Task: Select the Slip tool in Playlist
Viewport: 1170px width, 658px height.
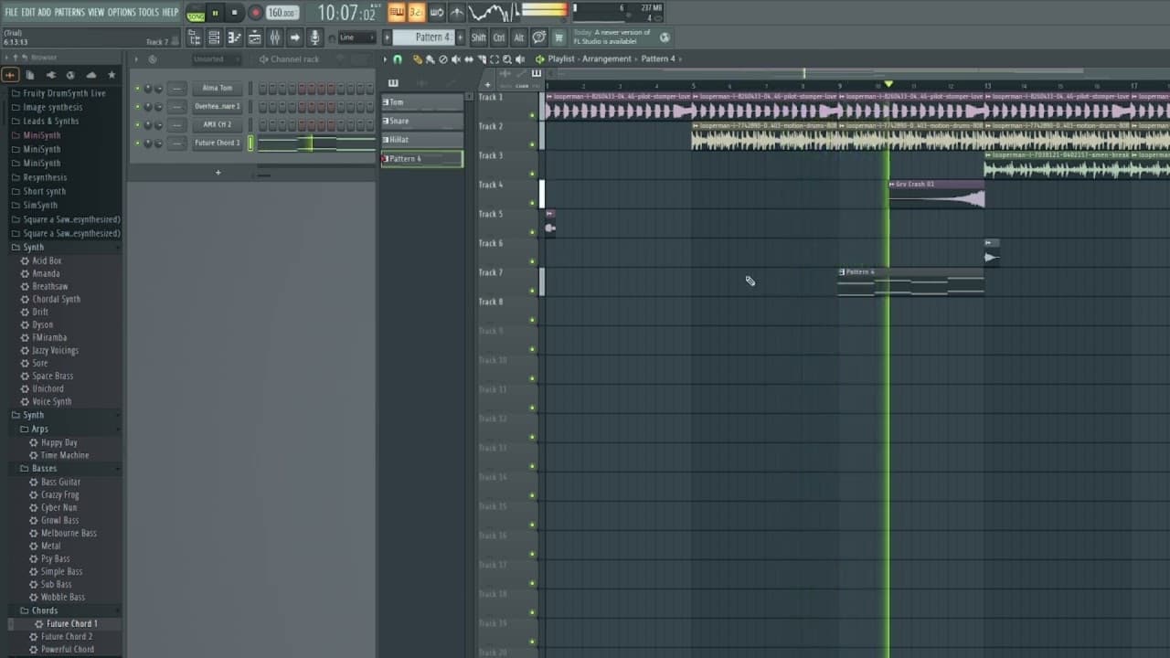Action: (469, 59)
